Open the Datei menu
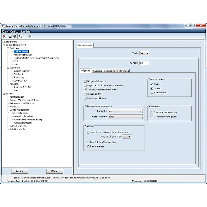207x207 pixels. (x=5, y=32)
